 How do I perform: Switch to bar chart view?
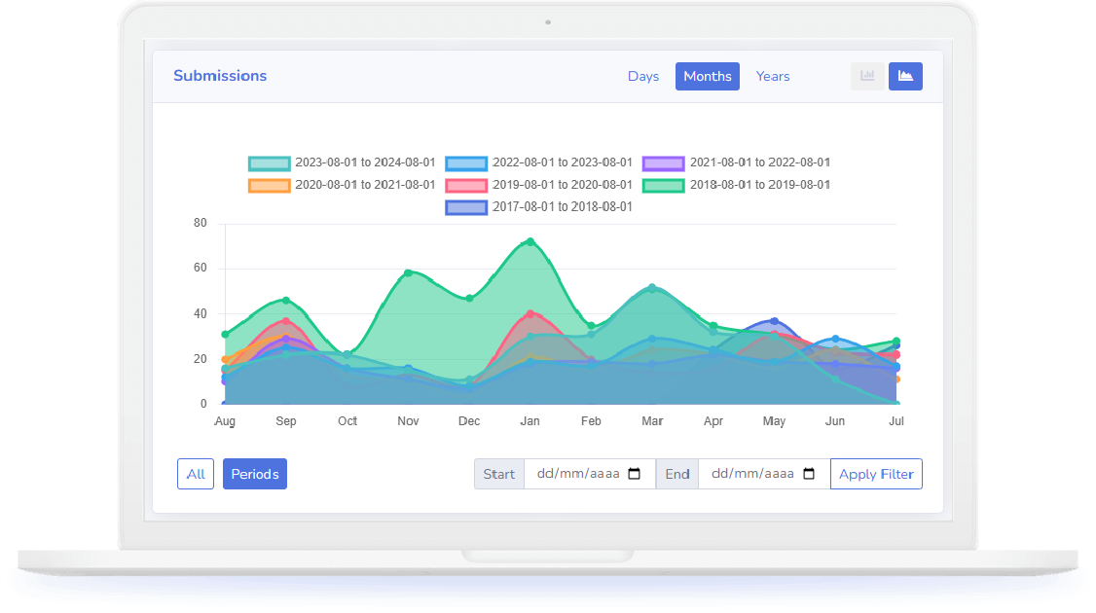866,76
